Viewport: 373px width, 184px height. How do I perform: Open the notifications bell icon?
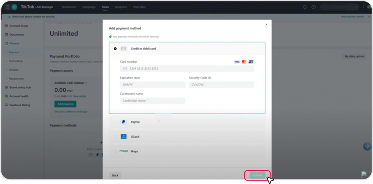(305, 7)
